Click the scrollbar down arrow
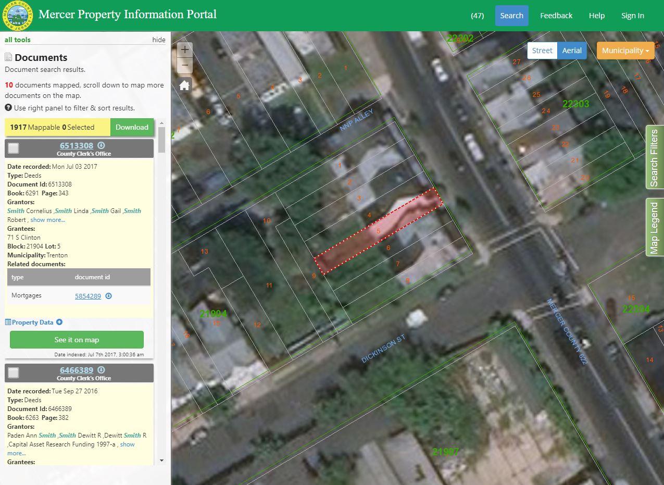This screenshot has height=485, width=664. point(161,461)
